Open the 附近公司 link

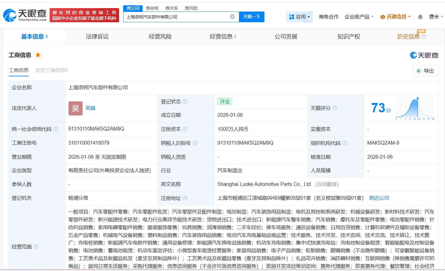point(379,198)
